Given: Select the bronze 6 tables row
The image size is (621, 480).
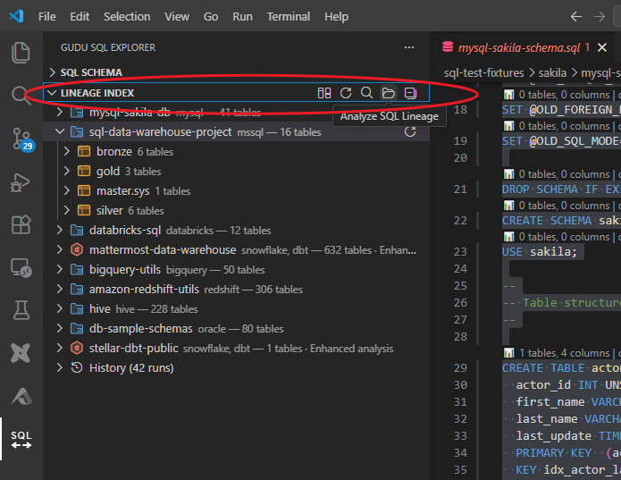Looking at the screenshot, I should pyautogui.click(x=236, y=152).
